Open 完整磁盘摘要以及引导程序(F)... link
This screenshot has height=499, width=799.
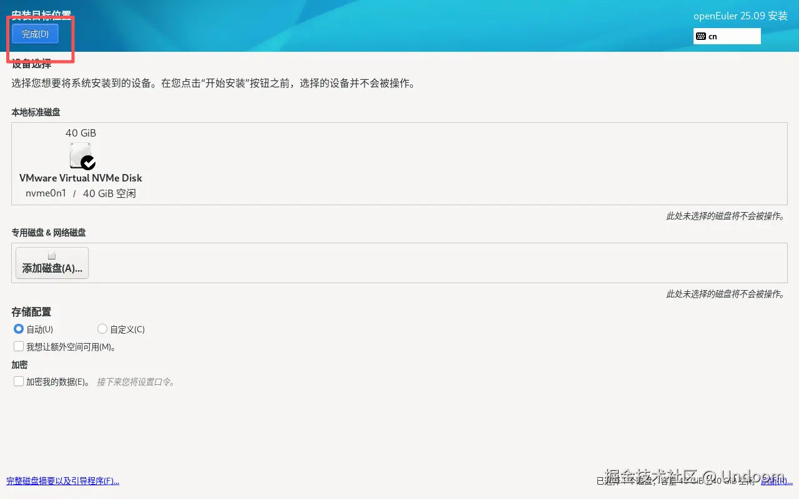[62, 481]
